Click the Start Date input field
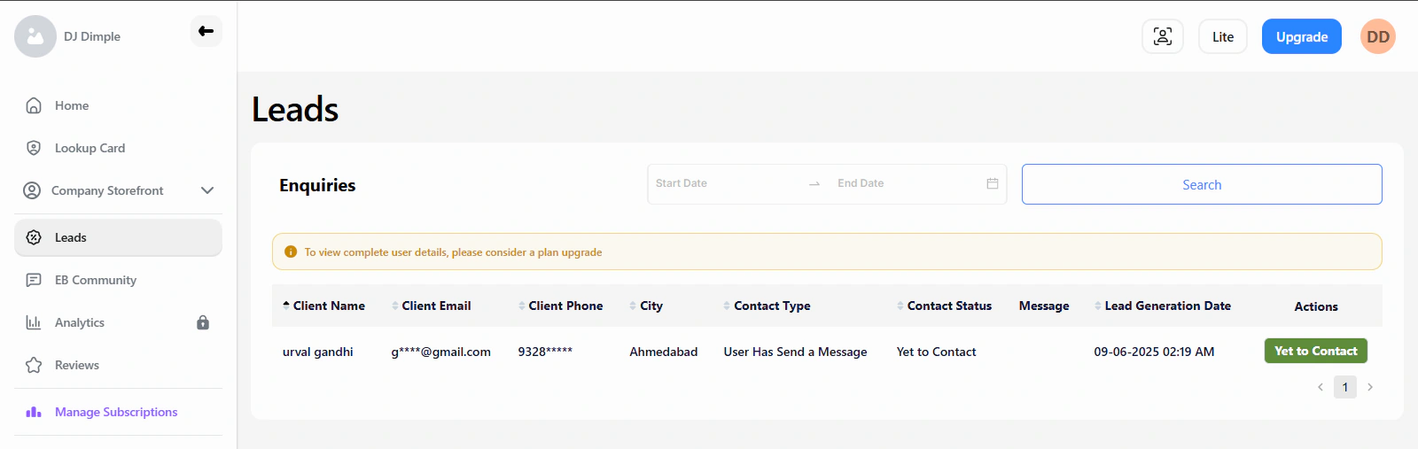Viewport: 1418px width, 449px height. pyautogui.click(x=722, y=183)
